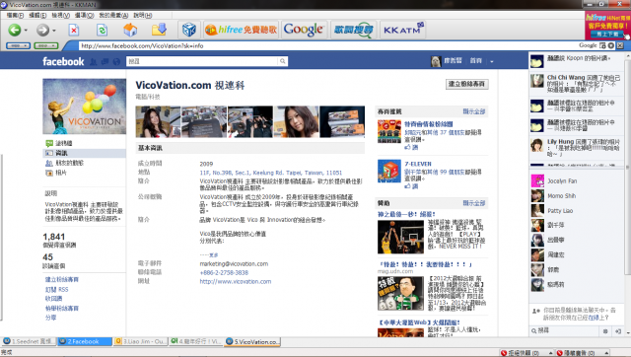Click the create page button beside page title
The width and height of the screenshot is (631, 357).
[x=466, y=84]
